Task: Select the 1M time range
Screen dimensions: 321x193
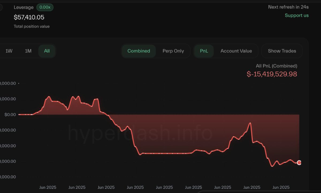Action: tap(28, 51)
